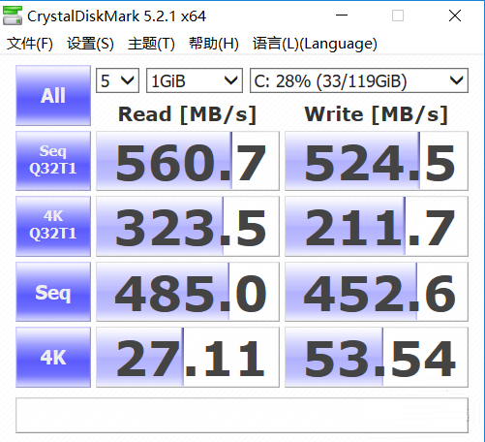
Task: Select the 452.6 Seq write result
Action: pyautogui.click(x=377, y=292)
